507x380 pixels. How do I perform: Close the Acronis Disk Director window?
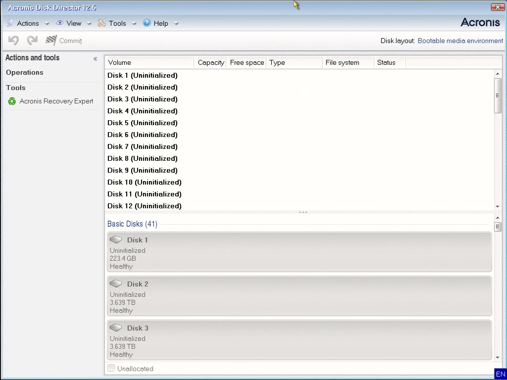point(498,7)
